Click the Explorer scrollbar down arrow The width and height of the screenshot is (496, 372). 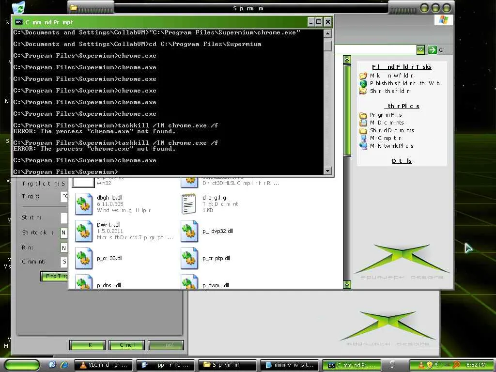tap(347, 285)
